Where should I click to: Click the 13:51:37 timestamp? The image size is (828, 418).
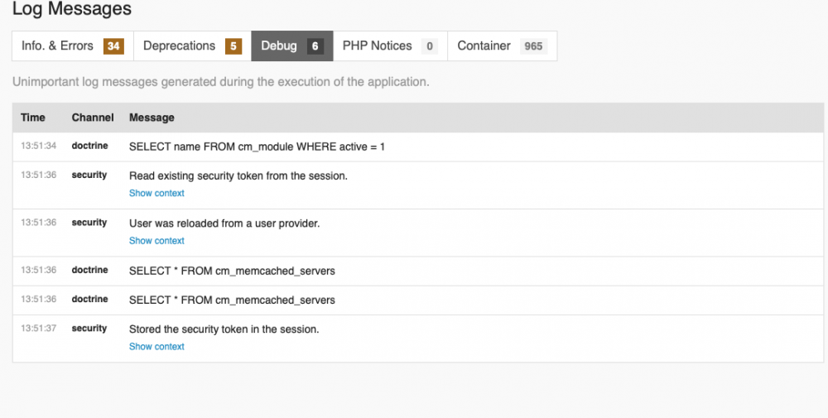[38, 329]
